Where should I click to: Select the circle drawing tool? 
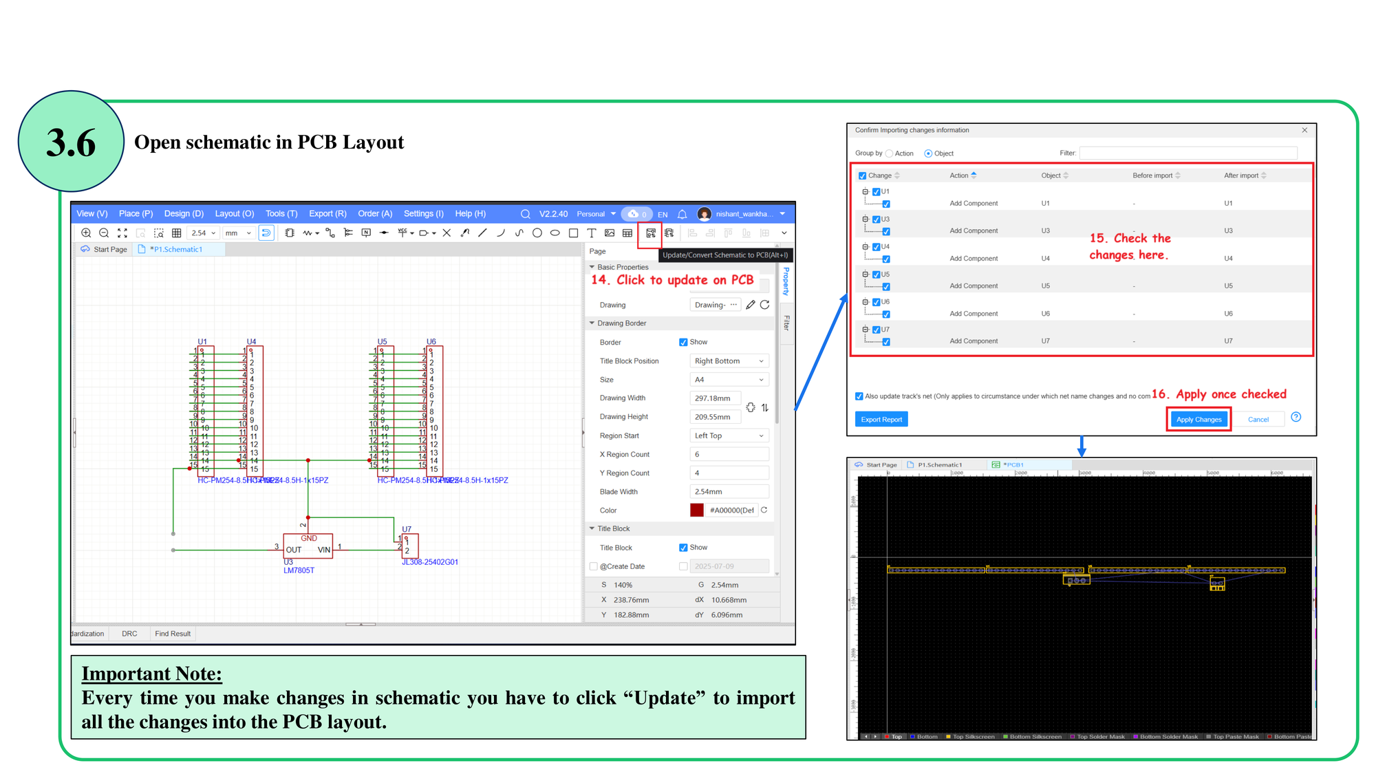pos(537,233)
